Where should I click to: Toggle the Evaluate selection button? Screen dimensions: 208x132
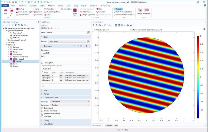[x=118, y=9]
